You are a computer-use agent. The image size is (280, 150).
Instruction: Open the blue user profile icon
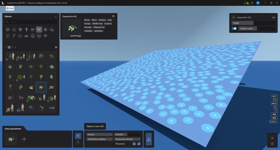pos(258,3)
